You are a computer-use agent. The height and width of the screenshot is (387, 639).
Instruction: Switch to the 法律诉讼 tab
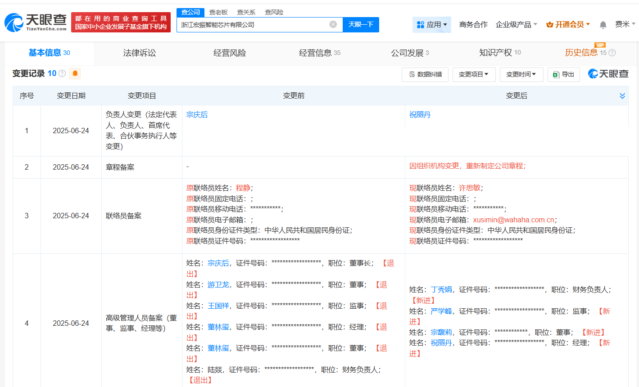pyautogui.click(x=140, y=53)
